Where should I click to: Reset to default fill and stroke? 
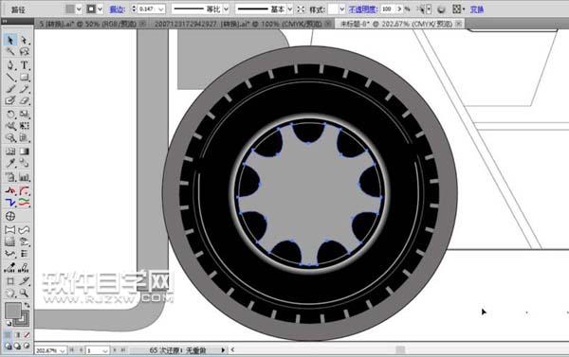[9, 323]
